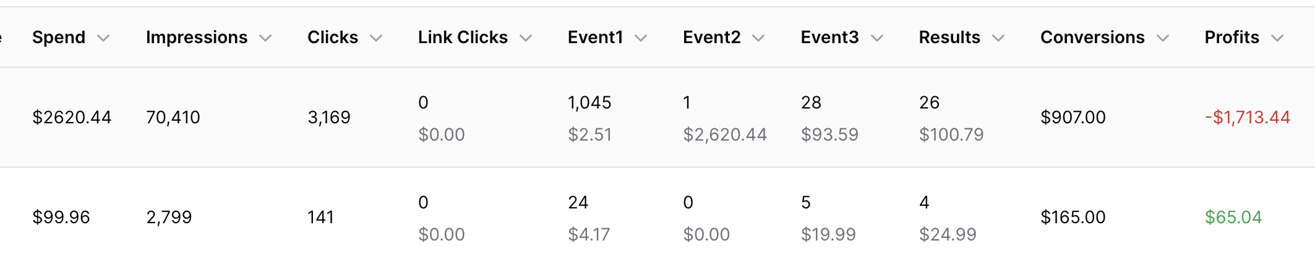Expand the Impressions column chevron

coord(265,38)
